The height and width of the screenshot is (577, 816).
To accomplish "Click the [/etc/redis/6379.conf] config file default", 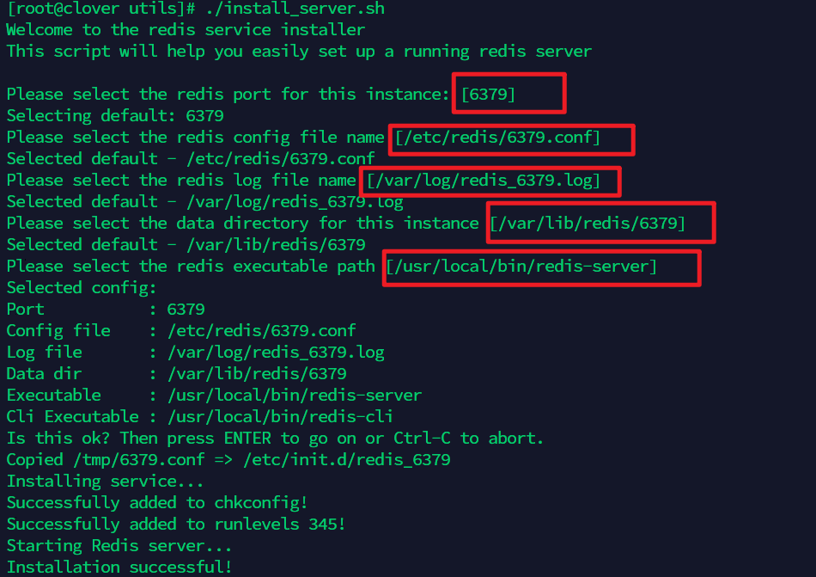I will [497, 138].
